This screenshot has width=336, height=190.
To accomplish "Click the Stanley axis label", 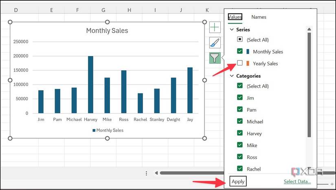I will (x=157, y=119).
